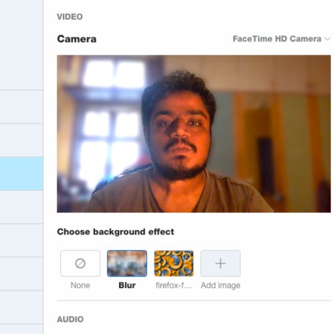Select the highlighted blue sidebar item
The width and height of the screenshot is (334, 334).
coord(21,174)
